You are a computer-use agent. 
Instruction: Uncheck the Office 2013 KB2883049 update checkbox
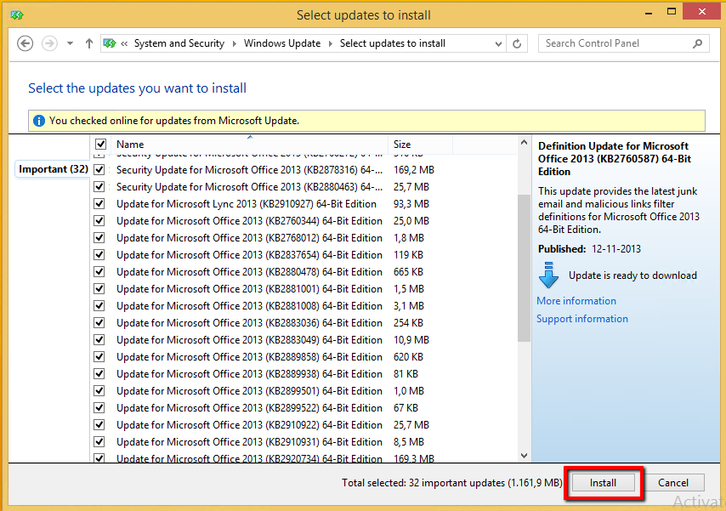click(99, 340)
